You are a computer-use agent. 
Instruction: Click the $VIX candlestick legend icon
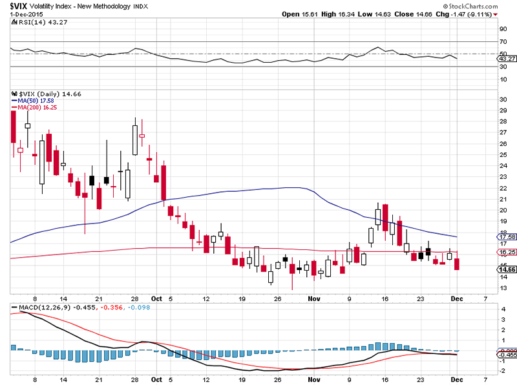click(x=15, y=93)
